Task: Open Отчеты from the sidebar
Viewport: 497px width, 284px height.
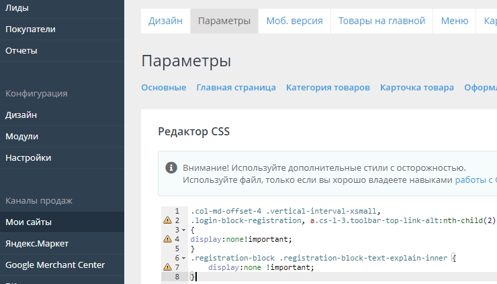Action: tap(21, 50)
